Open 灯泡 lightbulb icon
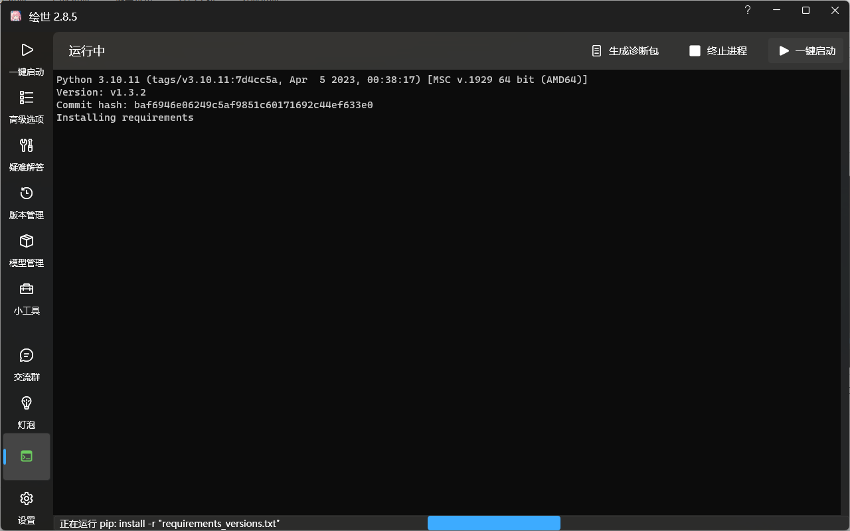850x531 pixels. [27, 404]
